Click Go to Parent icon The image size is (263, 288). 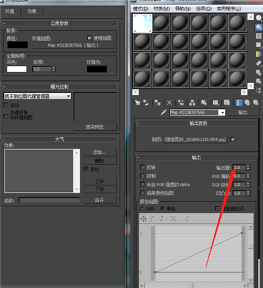coord(247,103)
